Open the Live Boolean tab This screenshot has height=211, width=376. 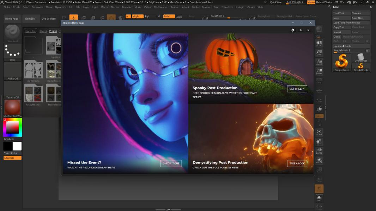click(48, 19)
